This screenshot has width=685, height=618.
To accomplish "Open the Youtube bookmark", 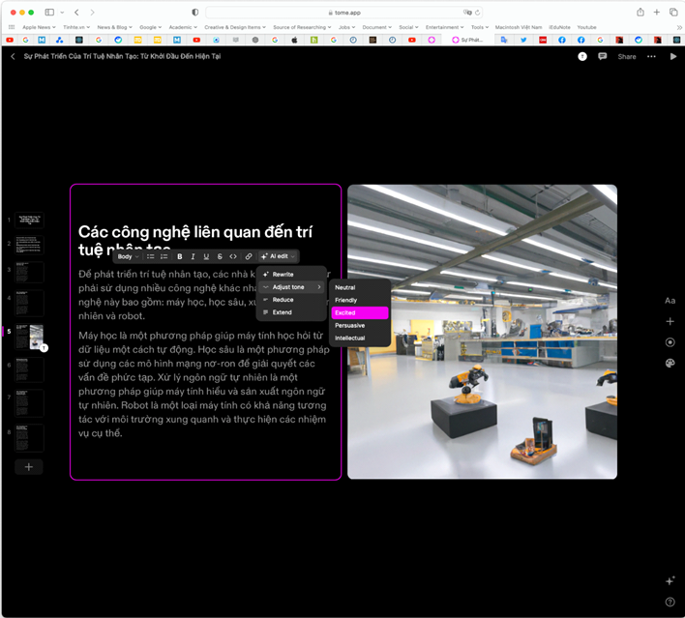I will [586, 27].
